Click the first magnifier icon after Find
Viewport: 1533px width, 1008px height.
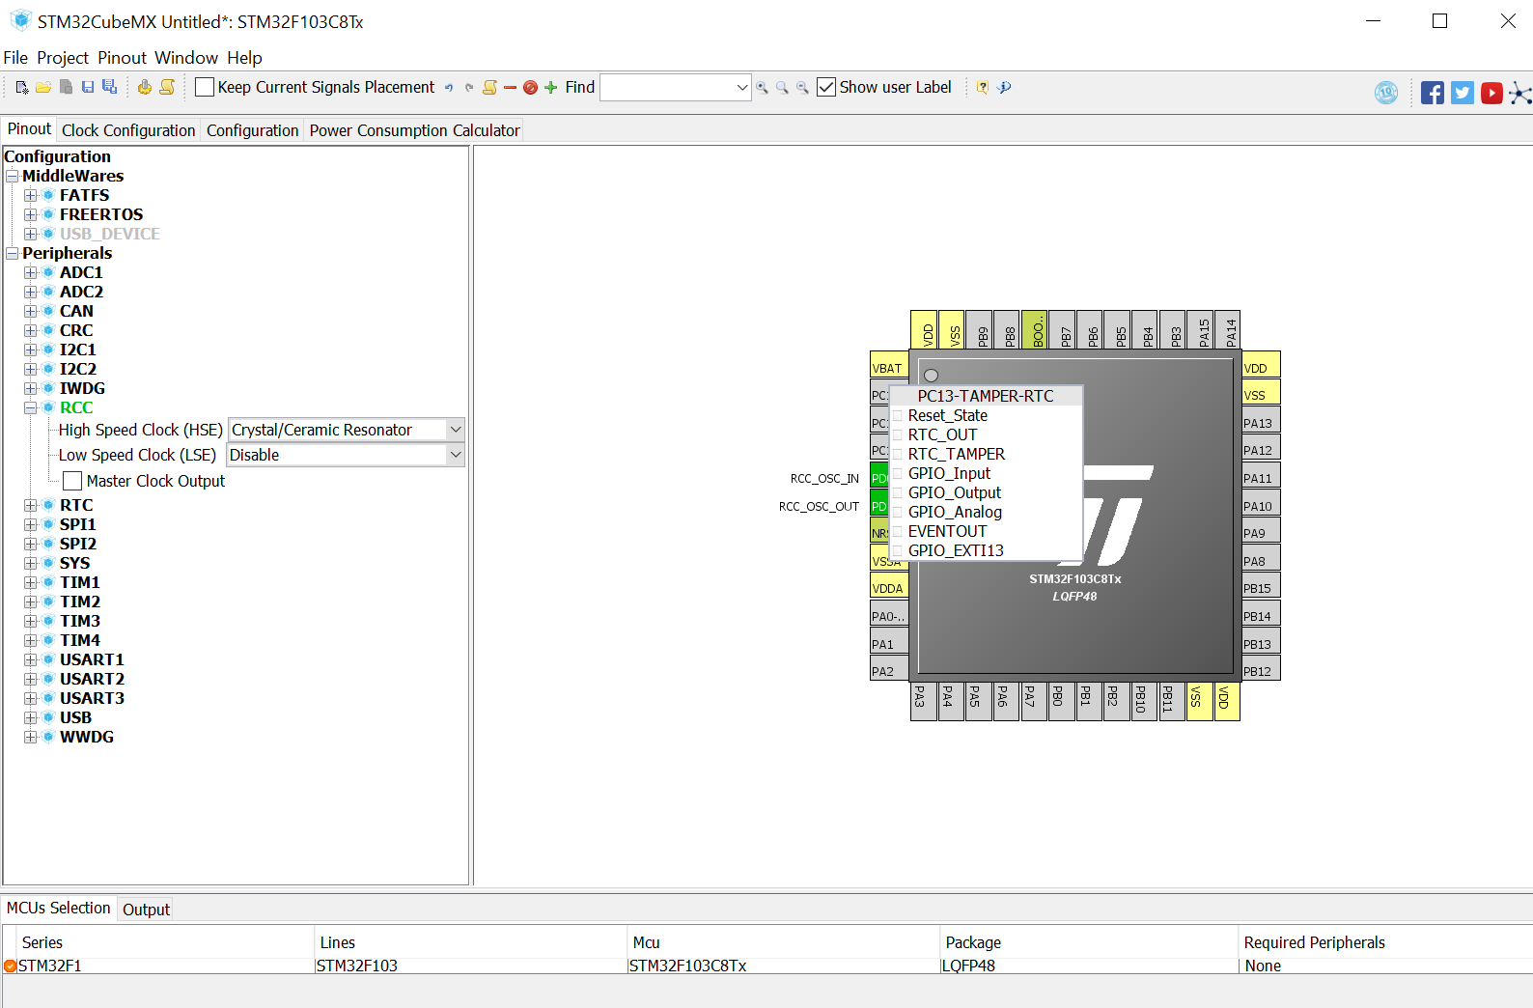(763, 88)
